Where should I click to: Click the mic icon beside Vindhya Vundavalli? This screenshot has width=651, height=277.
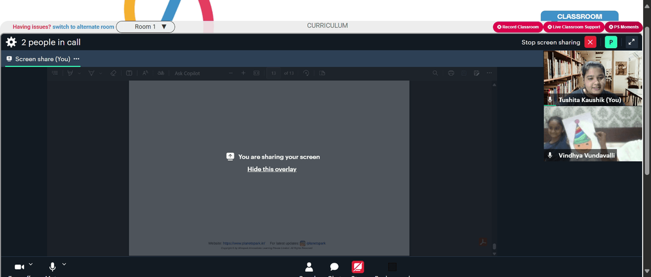(550, 155)
